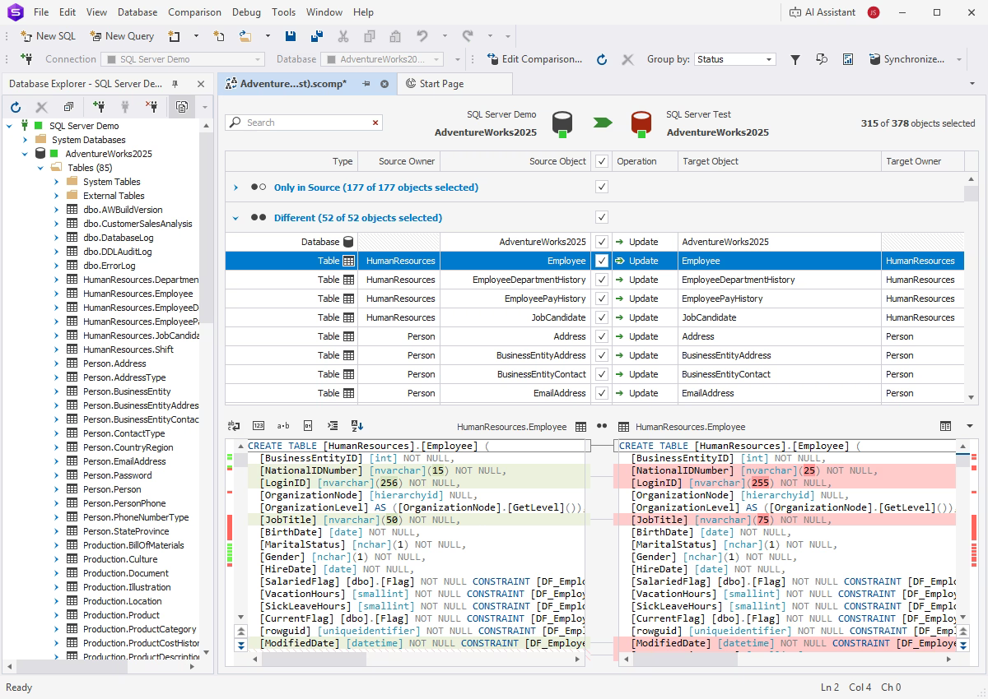Uncheck the Different group checkbox

[x=602, y=218]
